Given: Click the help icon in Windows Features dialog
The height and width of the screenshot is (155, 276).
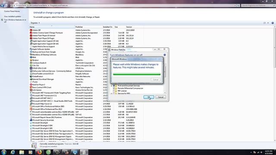Looking at the screenshot, I should point(165,55).
